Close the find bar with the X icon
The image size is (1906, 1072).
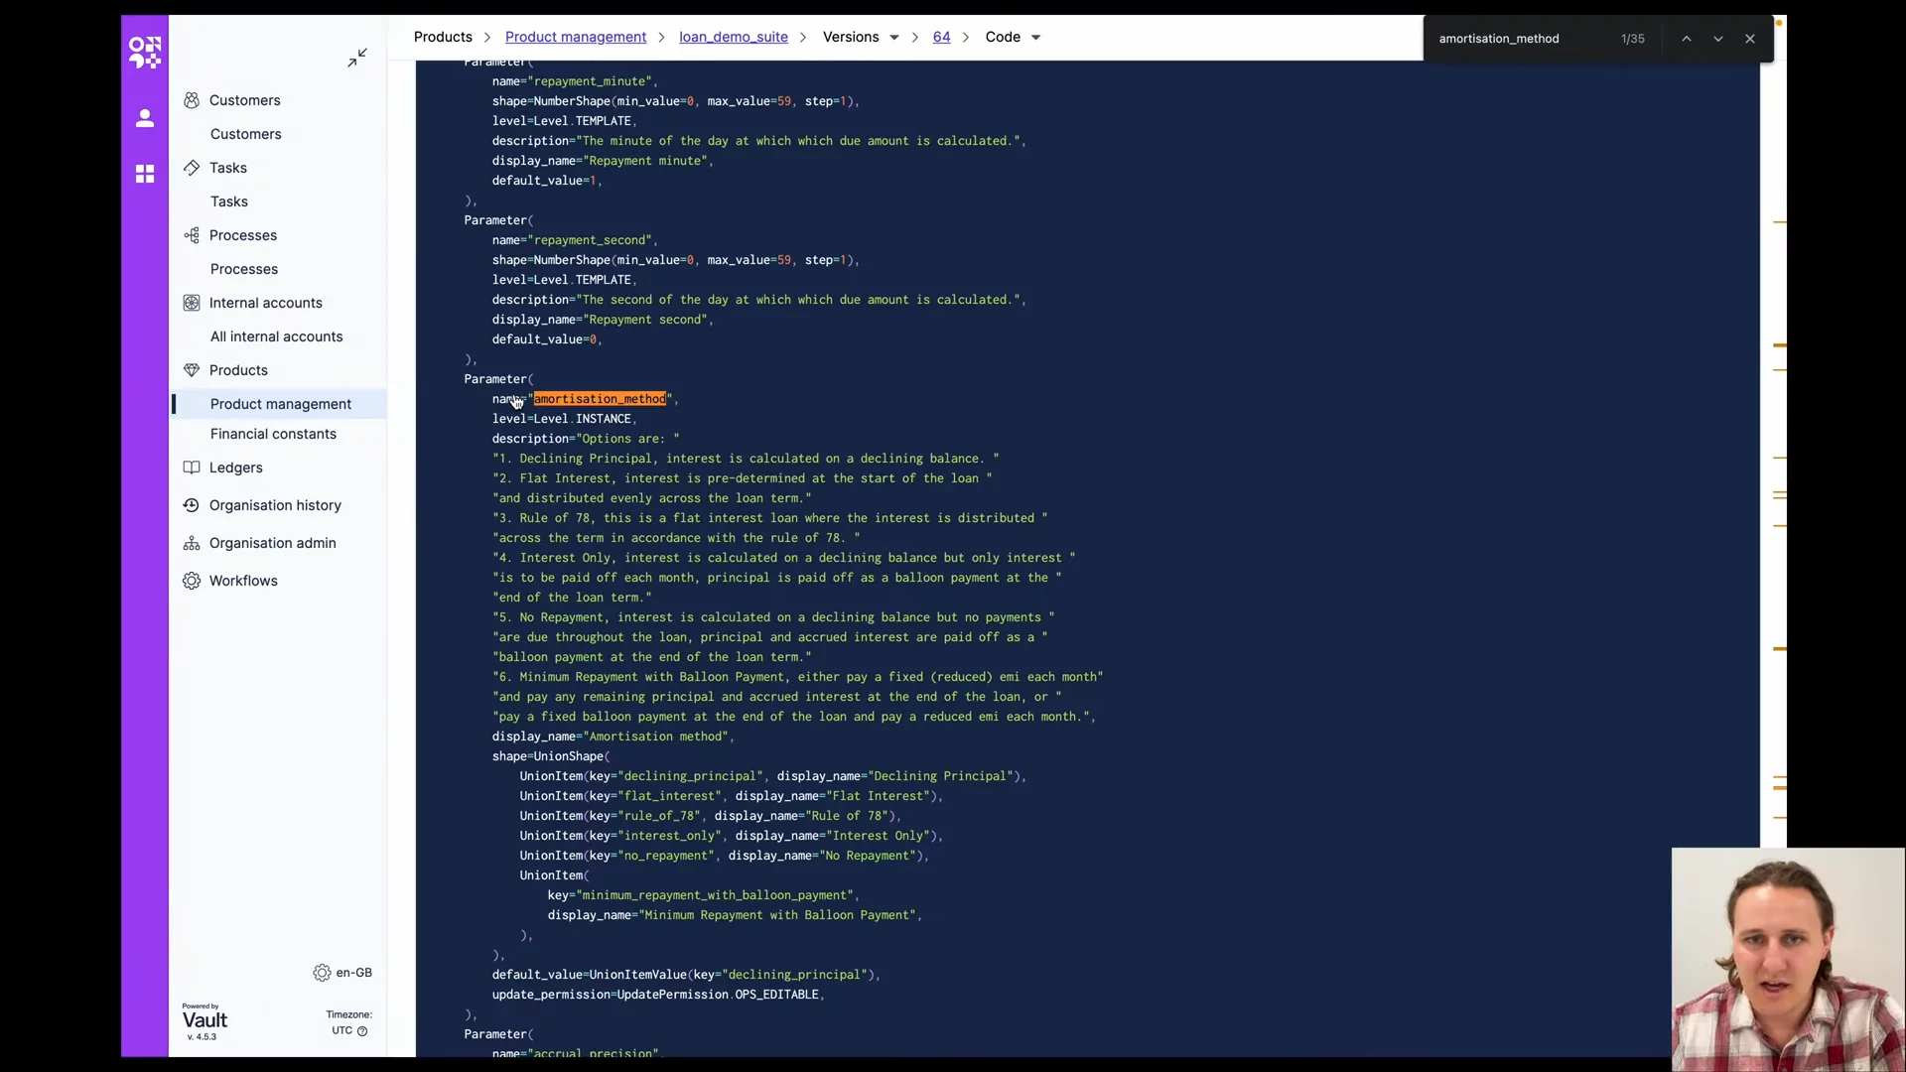click(x=1749, y=39)
